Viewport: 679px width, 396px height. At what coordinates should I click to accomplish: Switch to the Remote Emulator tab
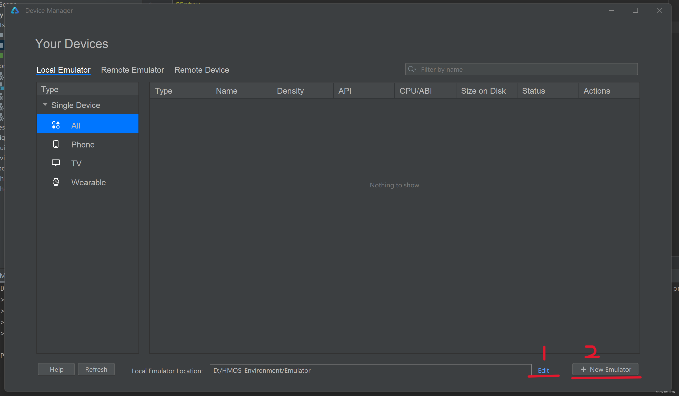coord(132,70)
